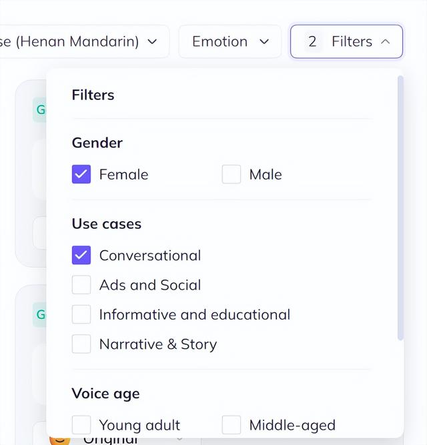The width and height of the screenshot is (427, 445).
Task: Collapse the Filters dropdown button
Action: pyautogui.click(x=346, y=41)
